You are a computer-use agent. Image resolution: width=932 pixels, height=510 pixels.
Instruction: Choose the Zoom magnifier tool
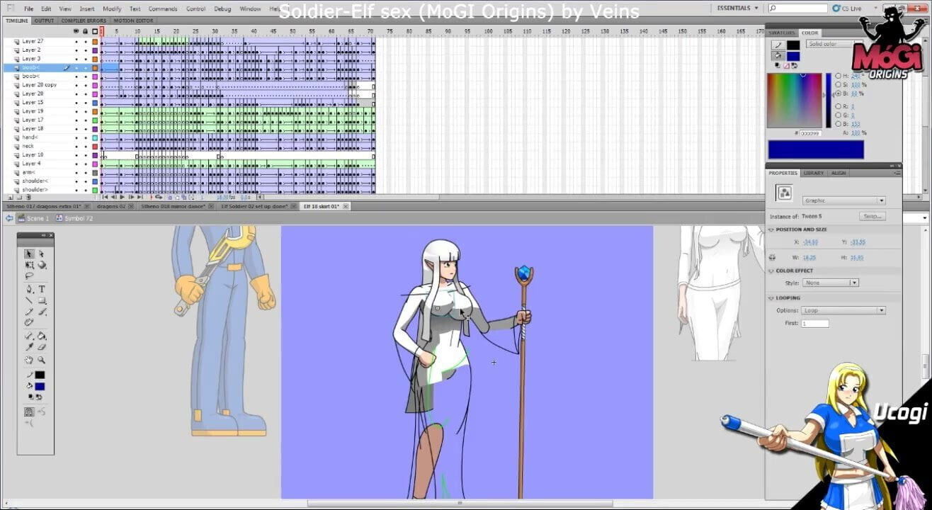[x=42, y=360]
